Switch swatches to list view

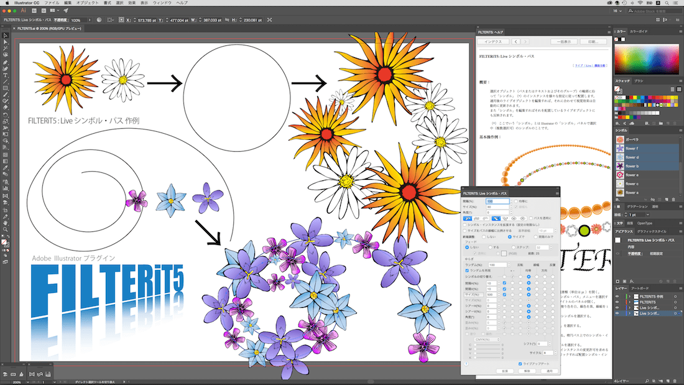(x=672, y=89)
